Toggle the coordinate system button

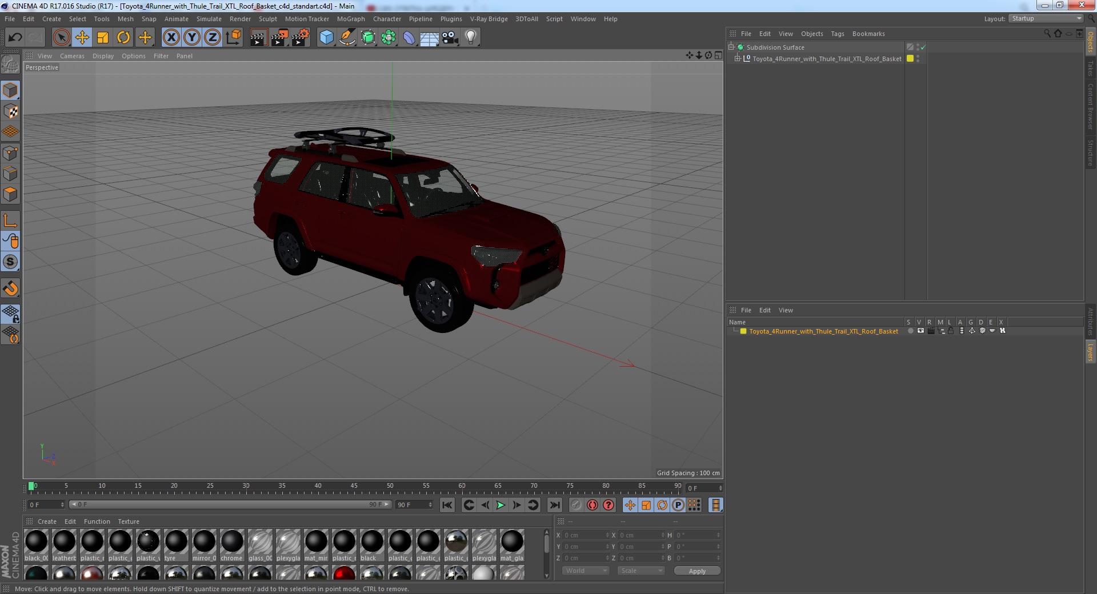coord(234,38)
